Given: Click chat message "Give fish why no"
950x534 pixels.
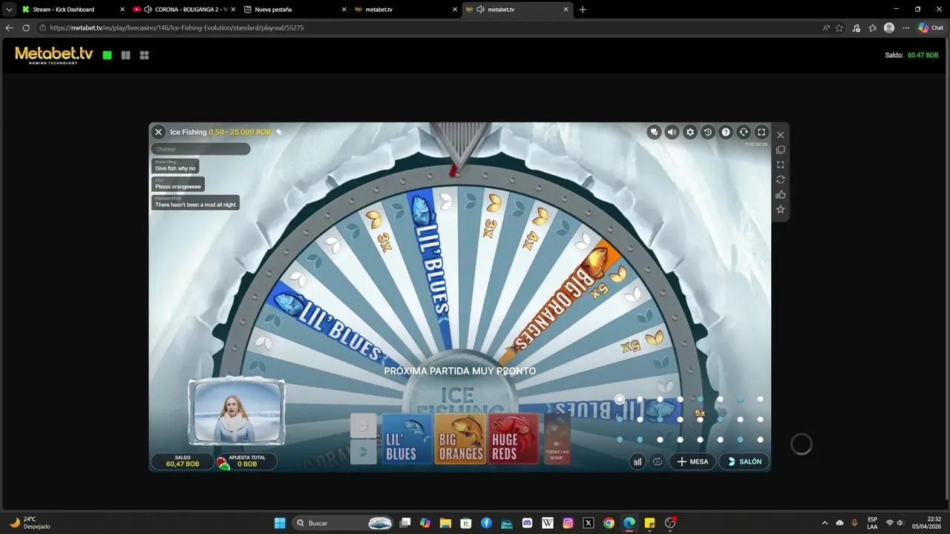Looking at the screenshot, I should (x=175, y=166).
